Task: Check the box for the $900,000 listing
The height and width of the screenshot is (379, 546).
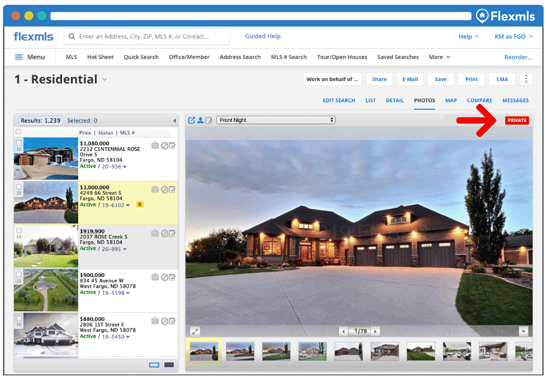Action: click(x=19, y=274)
